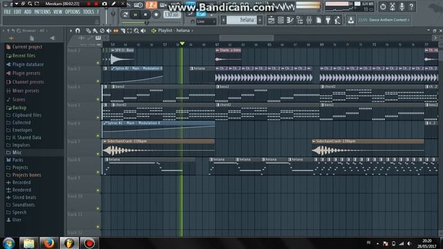Open the Piano roll icon

(x=290, y=20)
